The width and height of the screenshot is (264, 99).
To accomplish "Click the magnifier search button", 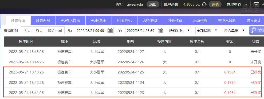I will pyautogui.click(x=257, y=31).
